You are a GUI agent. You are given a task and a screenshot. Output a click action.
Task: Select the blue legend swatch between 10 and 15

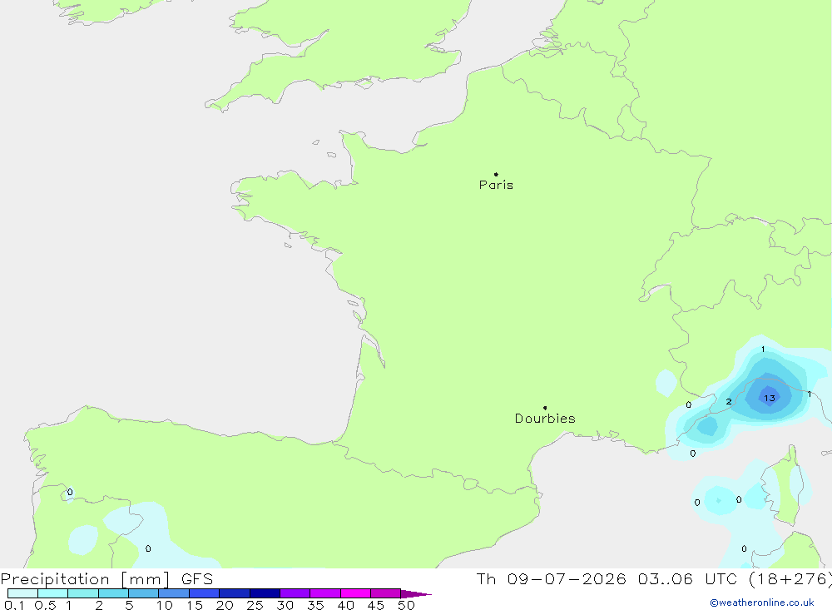(x=174, y=593)
